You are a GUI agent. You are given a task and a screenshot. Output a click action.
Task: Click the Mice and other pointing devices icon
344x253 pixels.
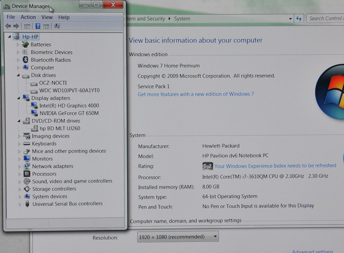click(x=27, y=151)
